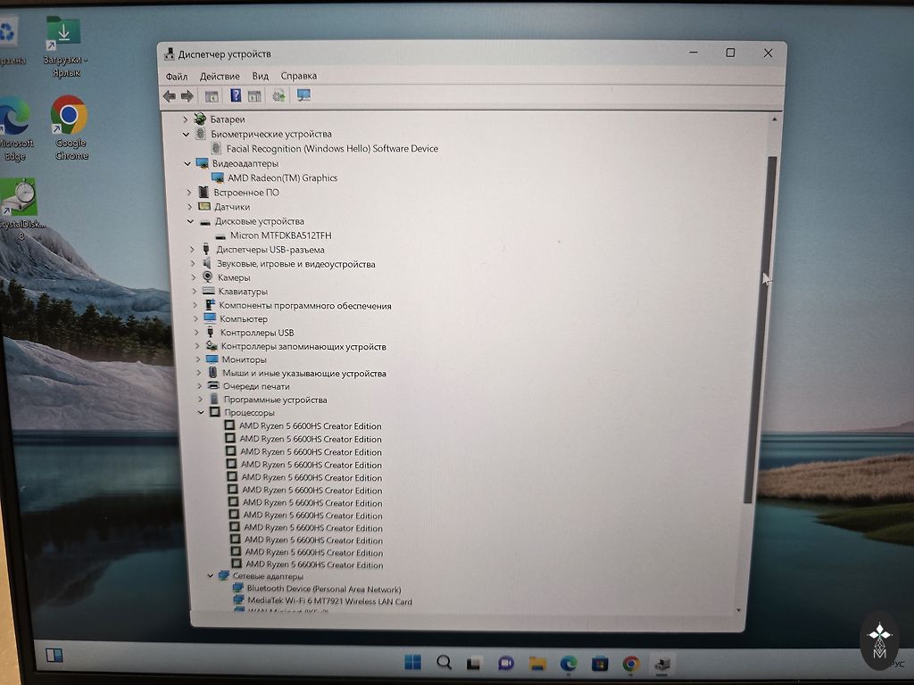Image resolution: width=914 pixels, height=685 pixels.
Task: Click the scan for hardware changes monitor icon
Action: click(x=303, y=95)
